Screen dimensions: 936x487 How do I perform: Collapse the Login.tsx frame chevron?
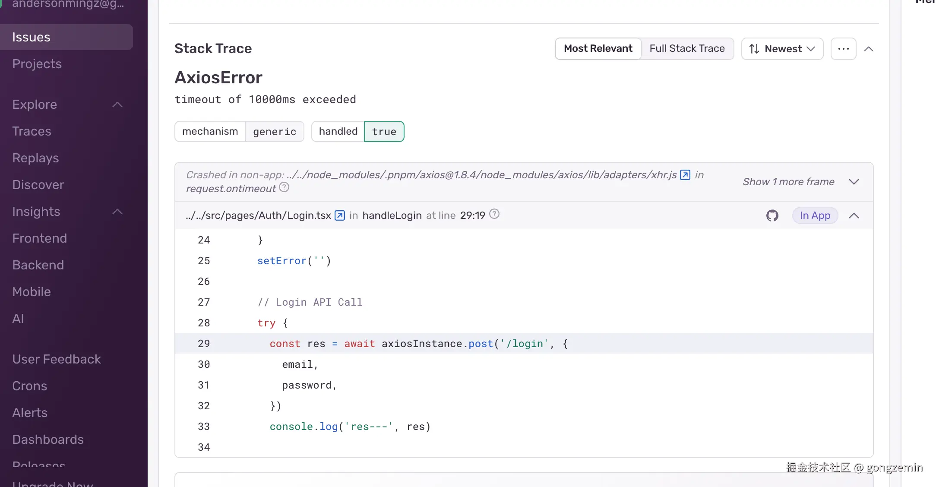[x=854, y=215]
